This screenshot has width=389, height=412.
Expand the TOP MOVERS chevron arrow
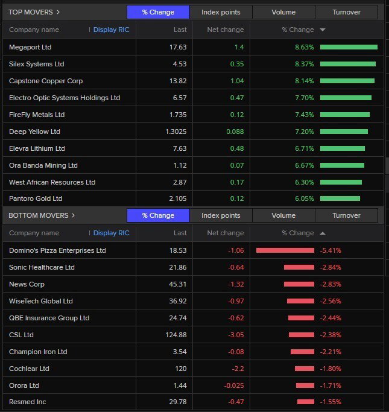point(58,12)
